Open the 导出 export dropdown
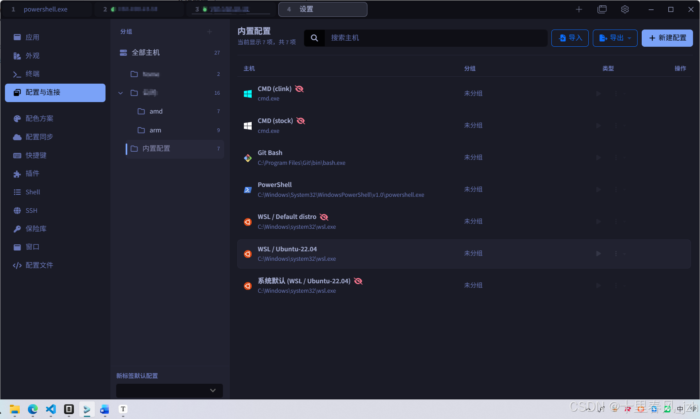The width and height of the screenshot is (700, 419). pos(615,38)
